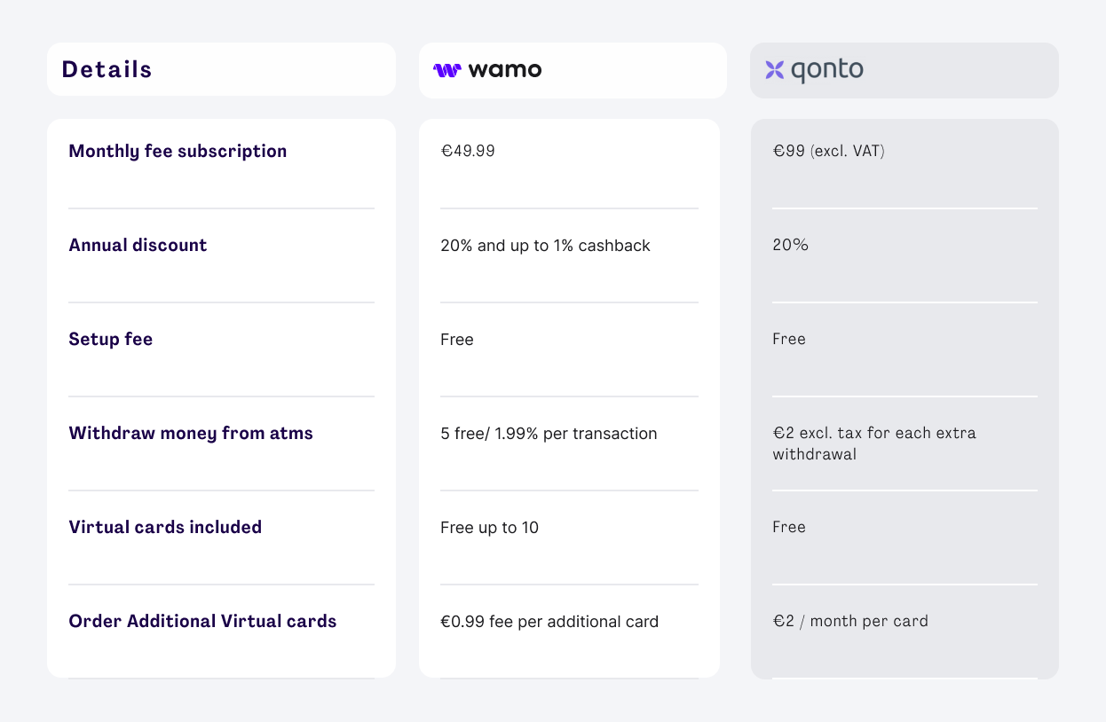Click the qonto logo icon

pyautogui.click(x=775, y=70)
